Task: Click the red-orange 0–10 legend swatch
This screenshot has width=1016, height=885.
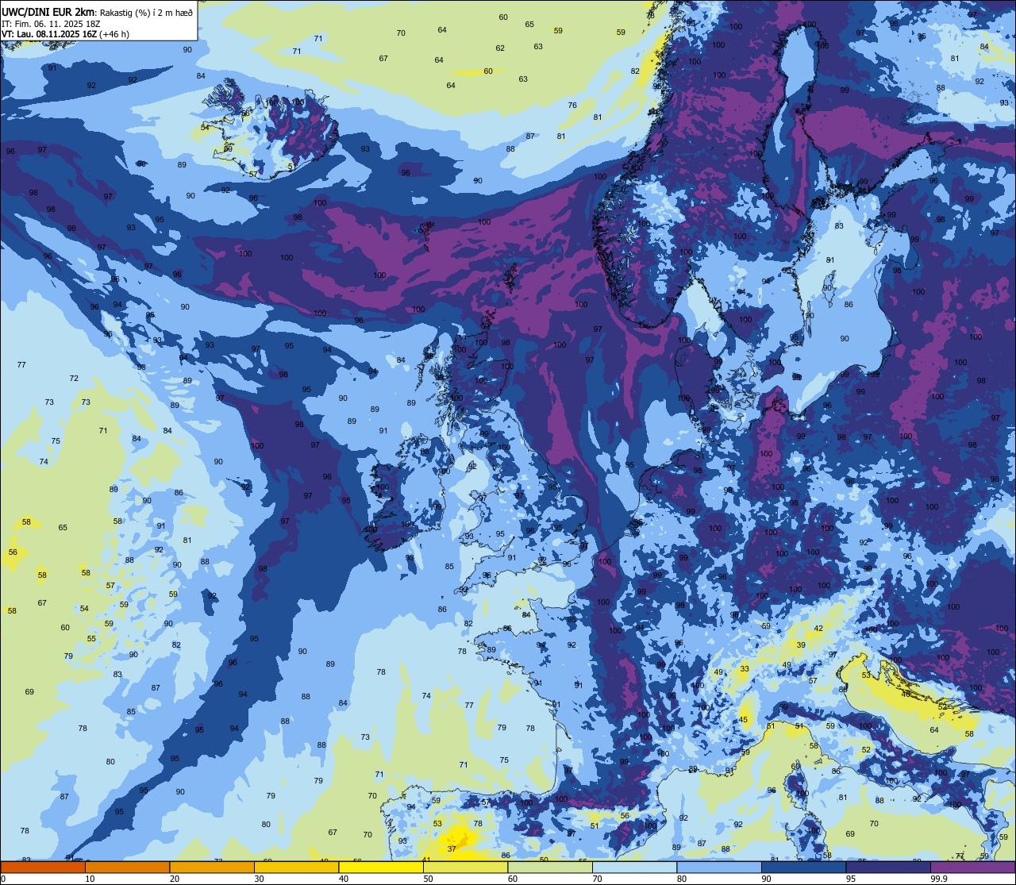Action: [x=42, y=867]
